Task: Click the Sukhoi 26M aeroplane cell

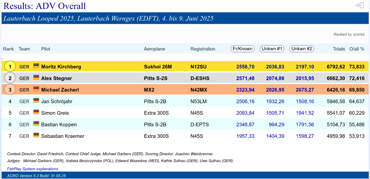Action: coord(158,67)
